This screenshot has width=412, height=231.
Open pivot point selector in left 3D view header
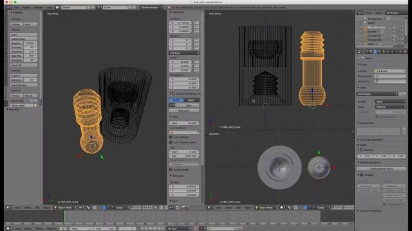pyautogui.click(x=89, y=207)
